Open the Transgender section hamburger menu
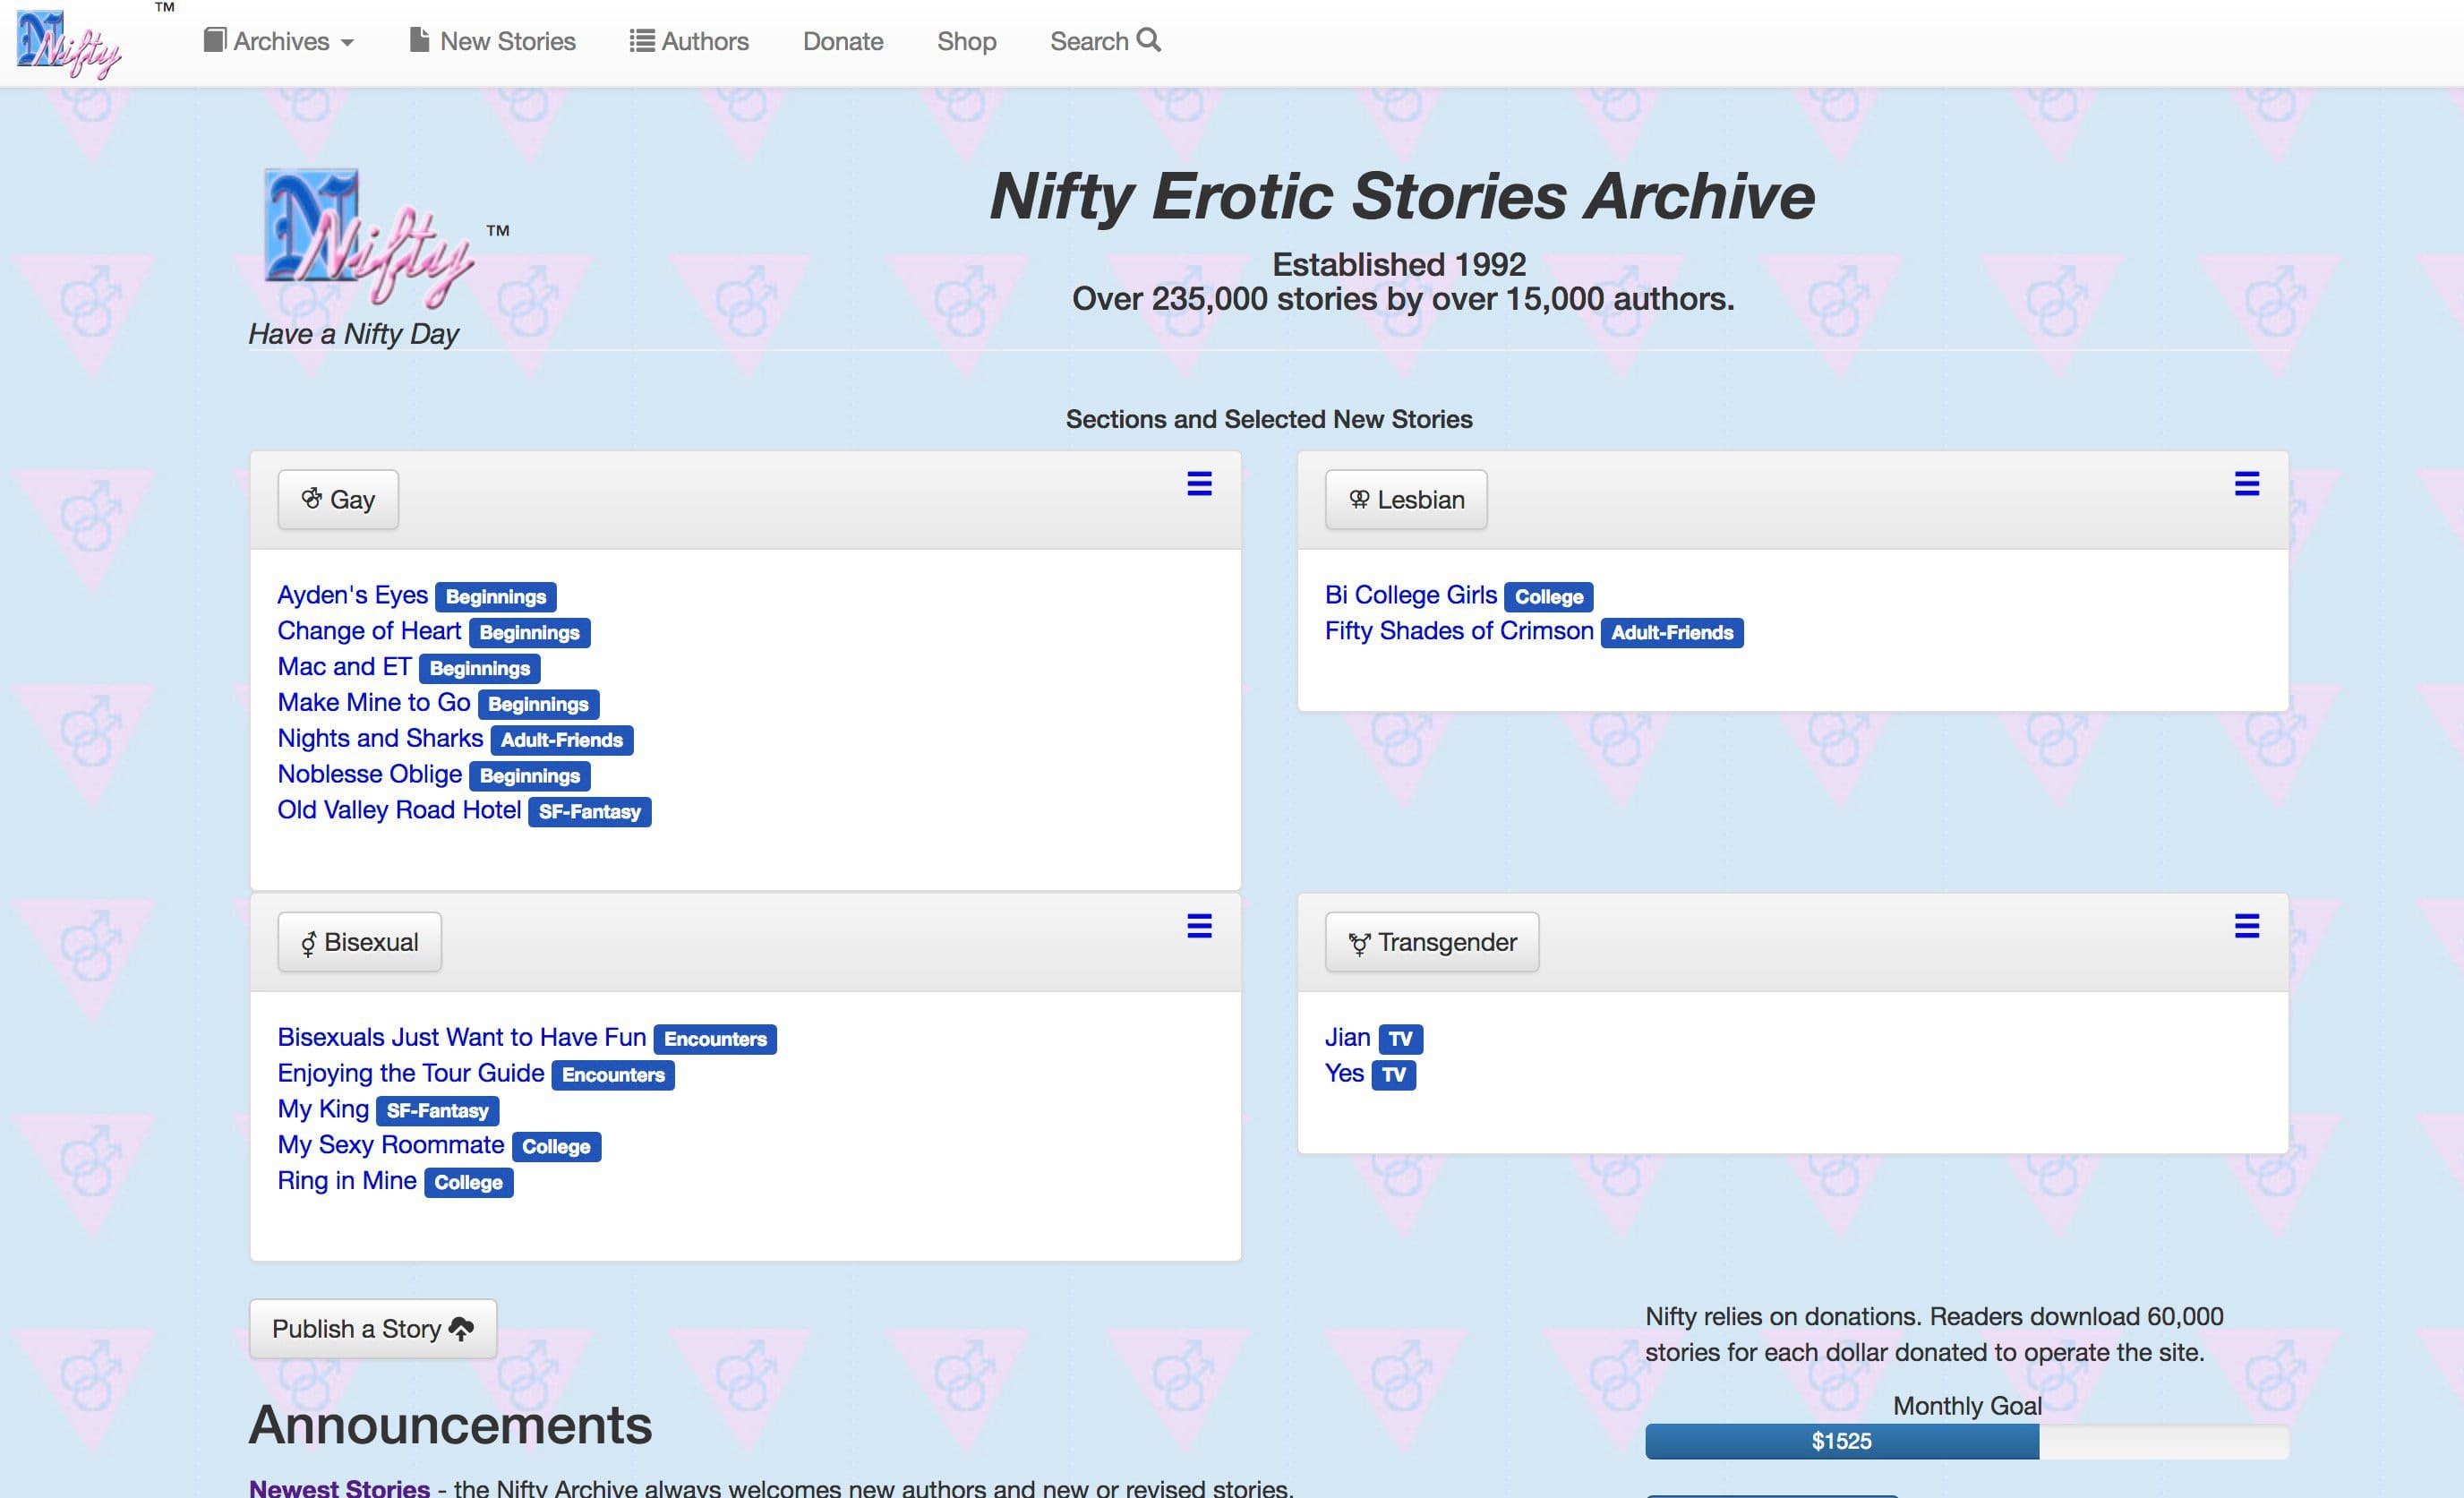2464x1498 pixels. pyautogui.click(x=2247, y=926)
